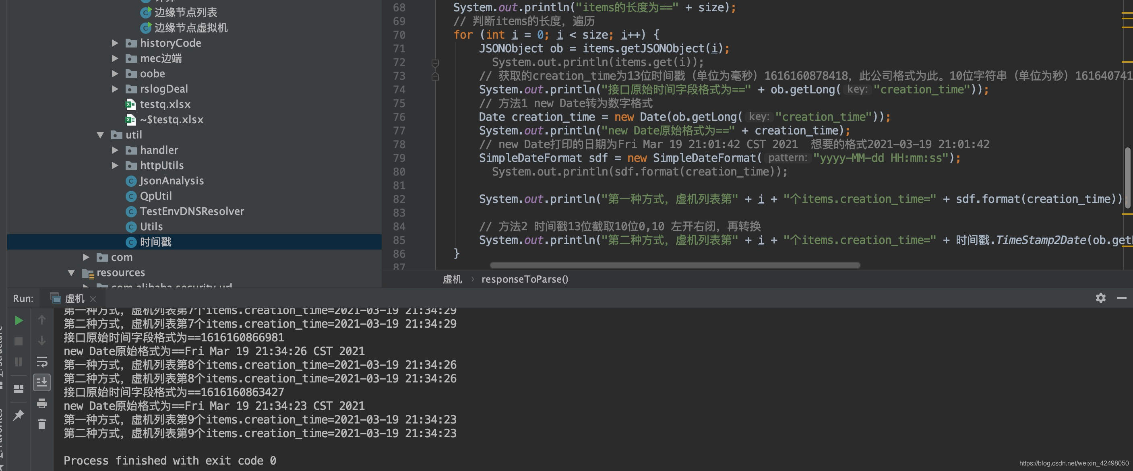Expand the historyCode folder
The image size is (1133, 471).
coord(115,43)
